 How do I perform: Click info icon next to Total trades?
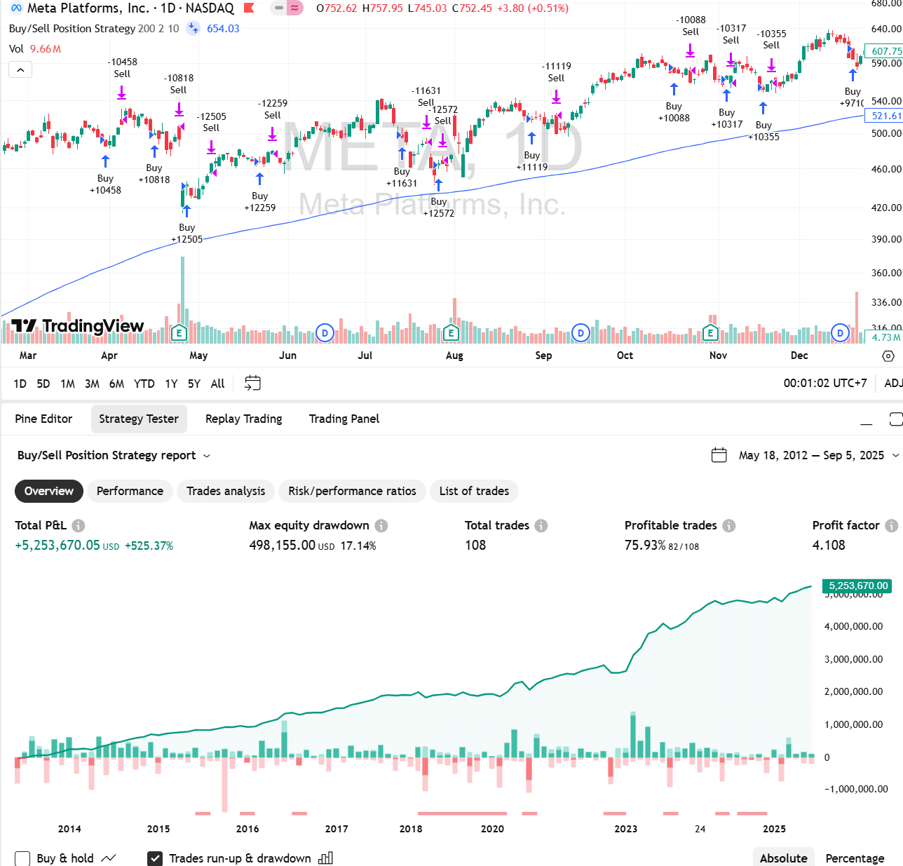click(x=541, y=525)
